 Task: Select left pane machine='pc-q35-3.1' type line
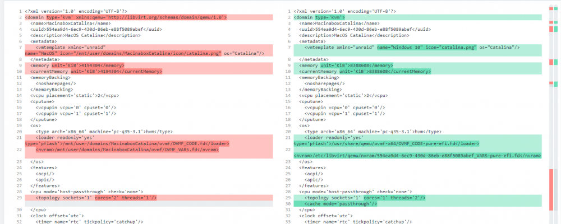click(x=104, y=132)
